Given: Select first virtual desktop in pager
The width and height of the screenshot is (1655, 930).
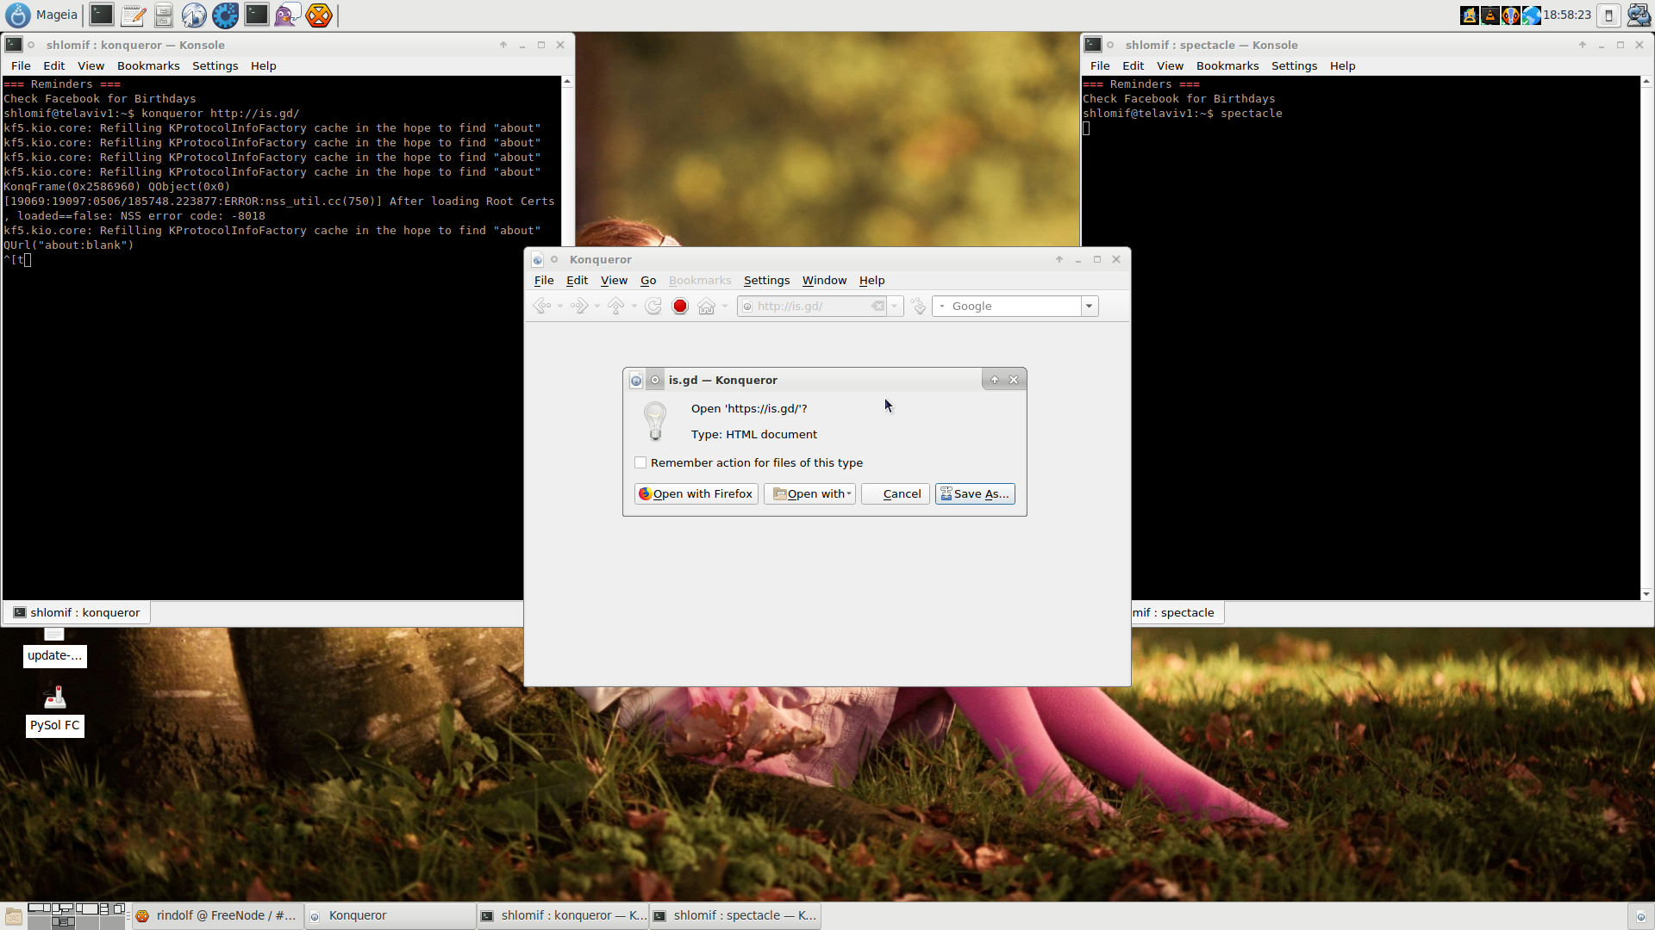Looking at the screenshot, I should pos(39,908).
